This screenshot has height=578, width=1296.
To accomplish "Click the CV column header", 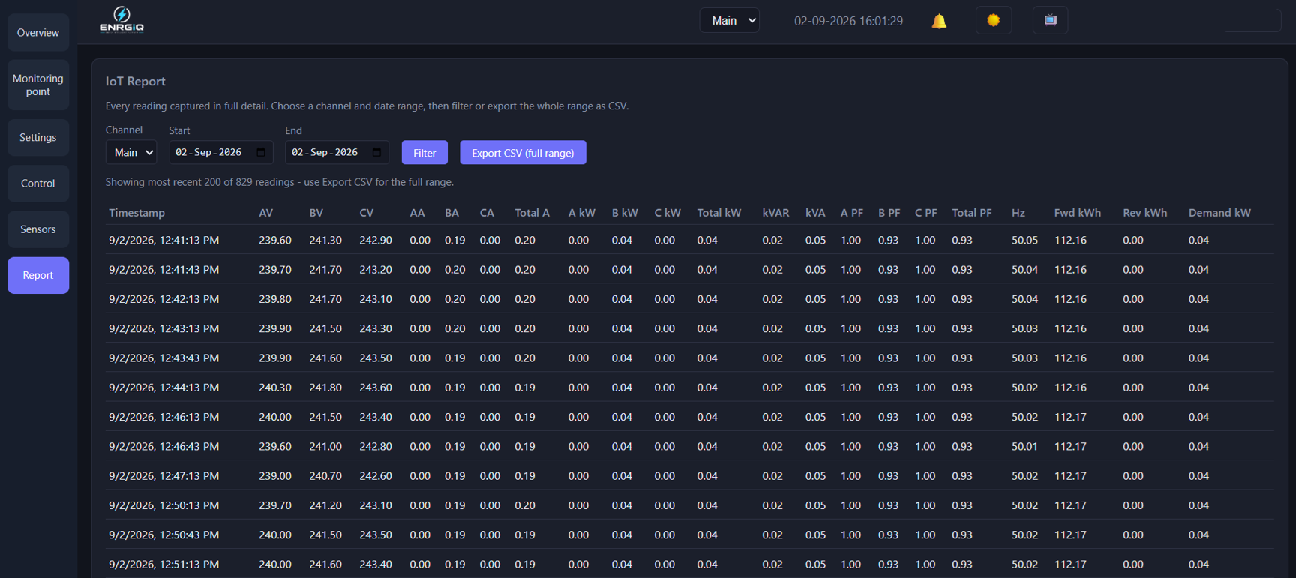I will pyautogui.click(x=367, y=213).
